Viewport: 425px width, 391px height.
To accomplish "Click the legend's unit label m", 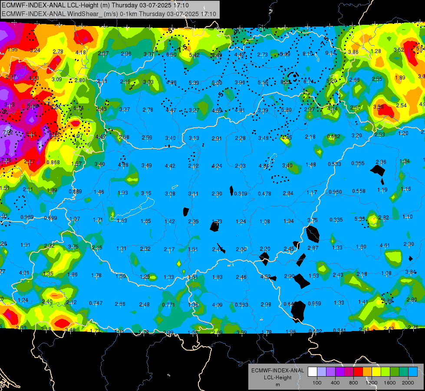I will click(x=277, y=384).
